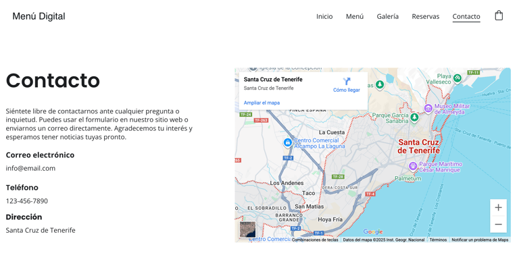Click the Ampliar el mapa link

pos(262,103)
